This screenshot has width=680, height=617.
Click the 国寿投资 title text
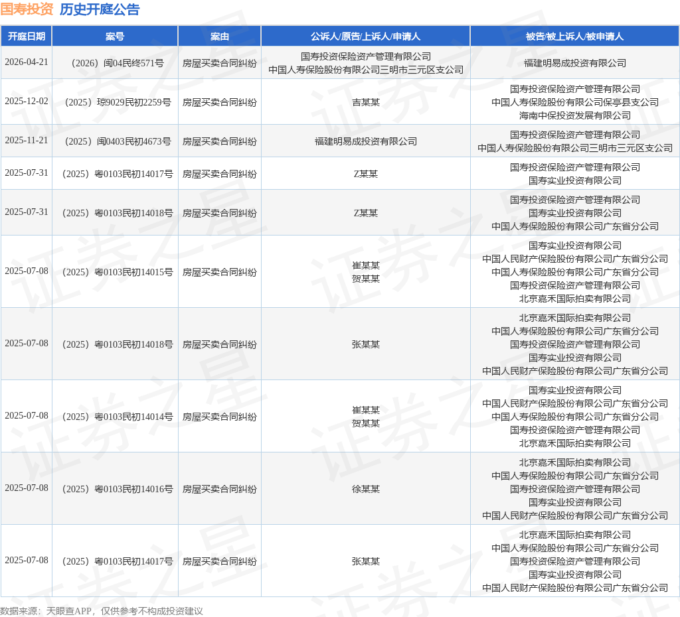coord(27,9)
